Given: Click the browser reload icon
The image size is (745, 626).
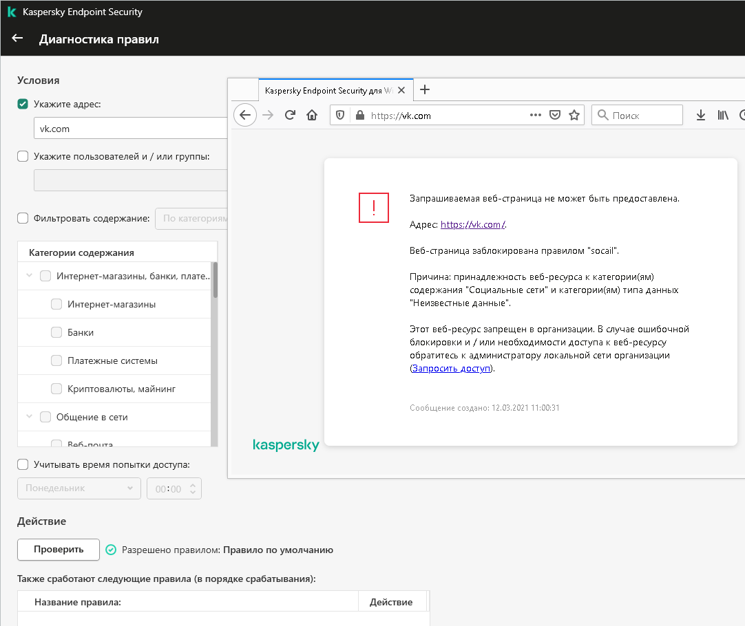Looking at the screenshot, I should click(290, 116).
